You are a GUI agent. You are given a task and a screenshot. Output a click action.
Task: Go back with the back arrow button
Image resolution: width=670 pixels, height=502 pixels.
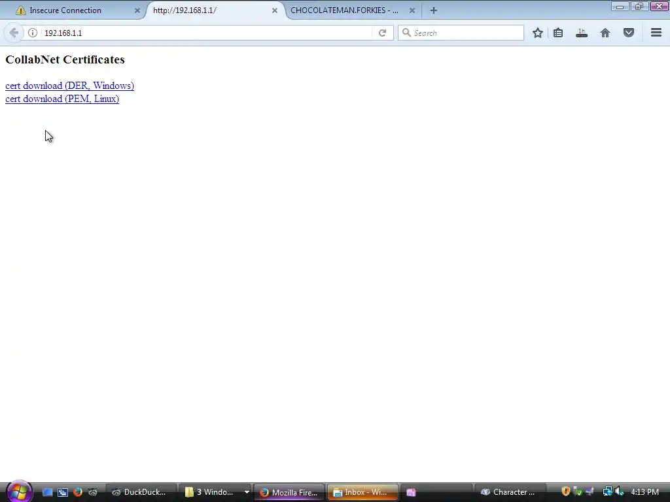tap(14, 33)
